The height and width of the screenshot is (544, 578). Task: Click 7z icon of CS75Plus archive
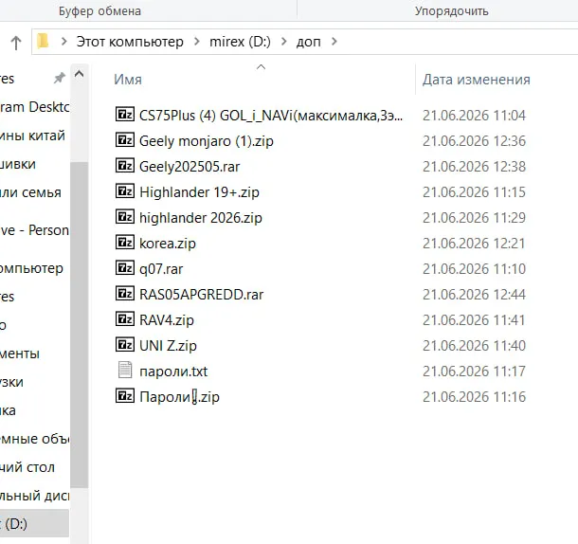pyautogui.click(x=125, y=115)
